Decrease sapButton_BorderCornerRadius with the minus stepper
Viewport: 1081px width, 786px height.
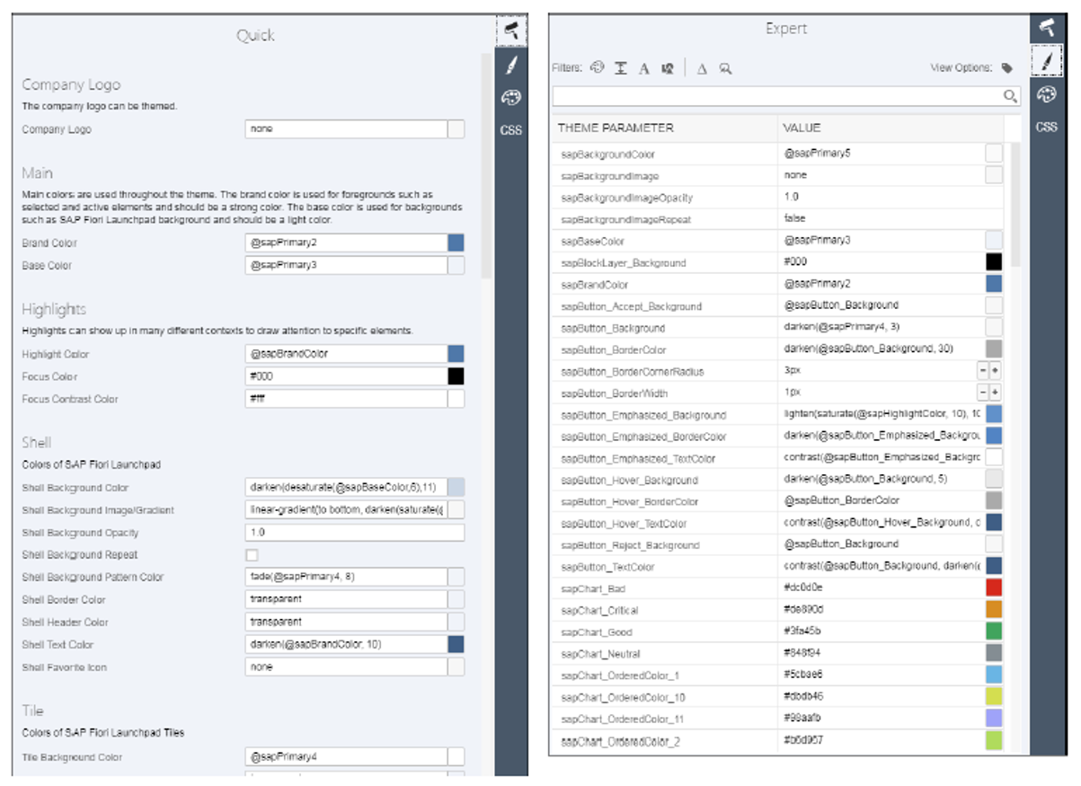[981, 370]
